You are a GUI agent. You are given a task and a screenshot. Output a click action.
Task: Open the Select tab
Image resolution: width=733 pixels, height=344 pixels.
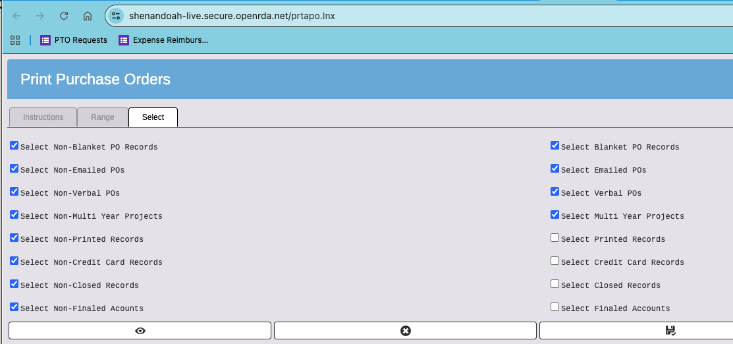[153, 117]
